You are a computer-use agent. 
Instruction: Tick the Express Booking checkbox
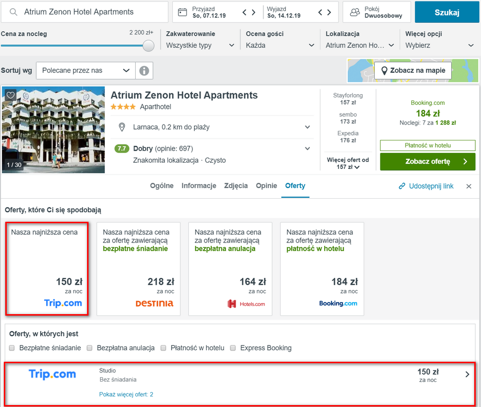pyautogui.click(x=233, y=348)
